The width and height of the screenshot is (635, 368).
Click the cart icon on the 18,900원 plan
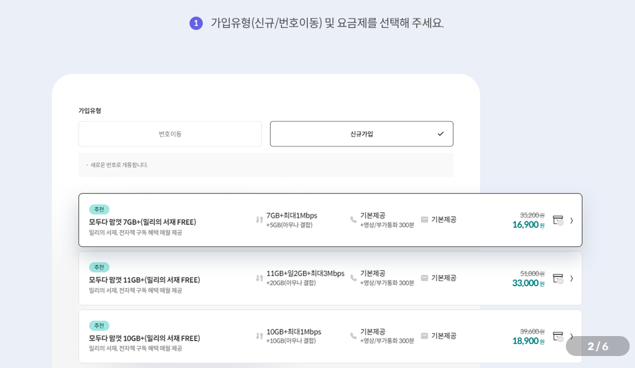click(x=558, y=336)
